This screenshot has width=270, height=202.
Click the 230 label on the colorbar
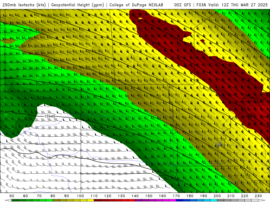[x=258, y=196]
